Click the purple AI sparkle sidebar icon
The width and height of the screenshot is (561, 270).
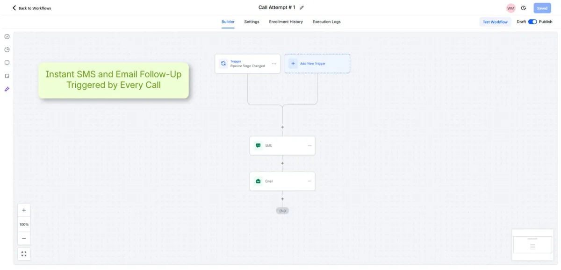click(x=7, y=89)
